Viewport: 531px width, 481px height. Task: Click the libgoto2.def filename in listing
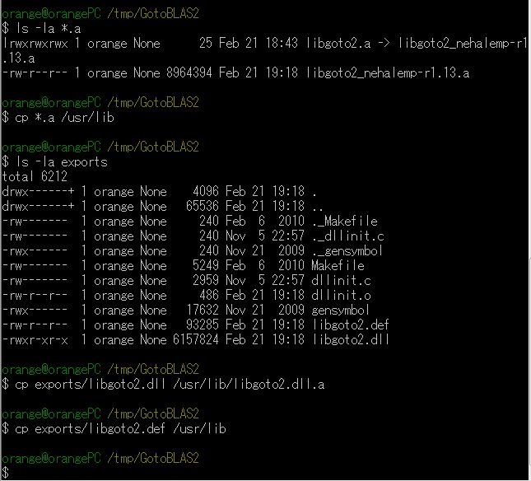pyautogui.click(x=351, y=325)
